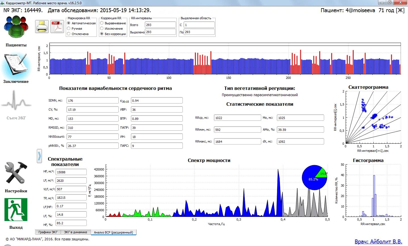408x246 pixels.
Task: Click the Всего RR-intervals field
Action: [x=161, y=25]
